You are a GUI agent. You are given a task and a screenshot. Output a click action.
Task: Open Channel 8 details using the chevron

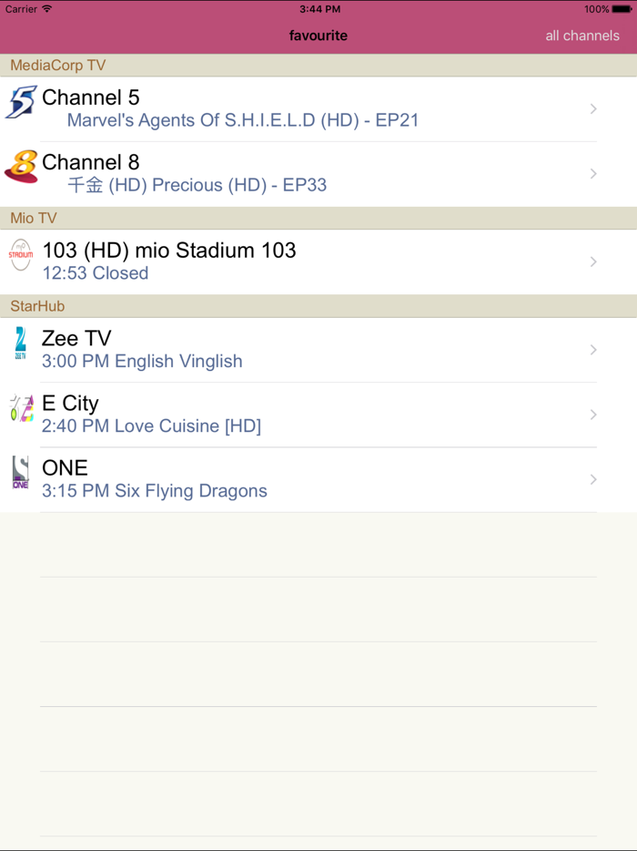(x=593, y=173)
